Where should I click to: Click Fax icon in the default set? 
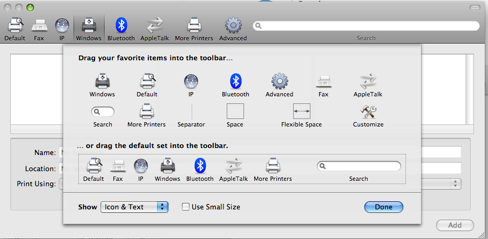118,167
